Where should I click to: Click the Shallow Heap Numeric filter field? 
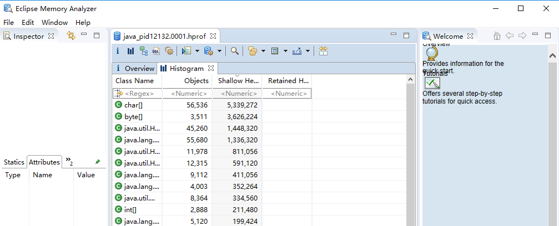coord(237,94)
